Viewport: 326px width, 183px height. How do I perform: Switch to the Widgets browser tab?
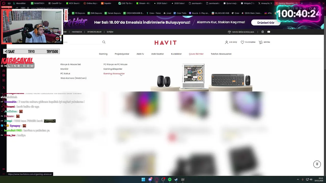tap(248, 3)
